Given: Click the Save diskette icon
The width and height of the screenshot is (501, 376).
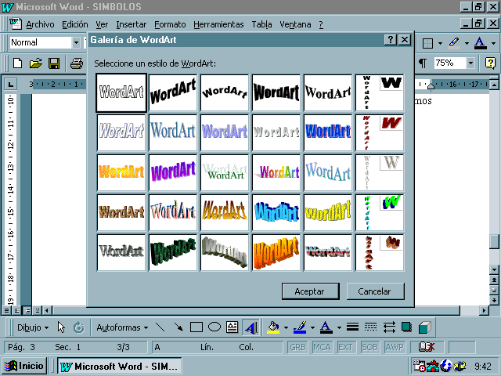Looking at the screenshot, I should point(54,63).
